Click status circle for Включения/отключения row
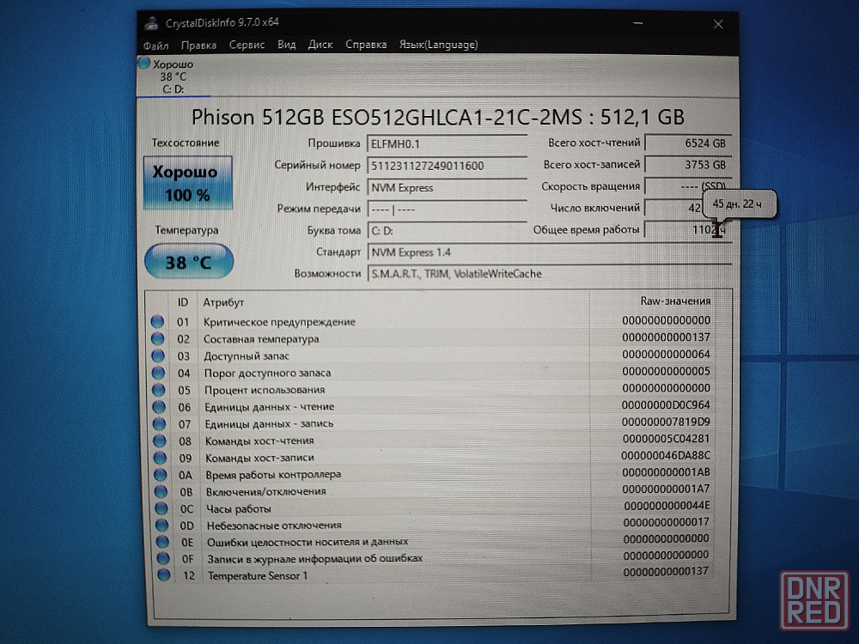 click(161, 492)
